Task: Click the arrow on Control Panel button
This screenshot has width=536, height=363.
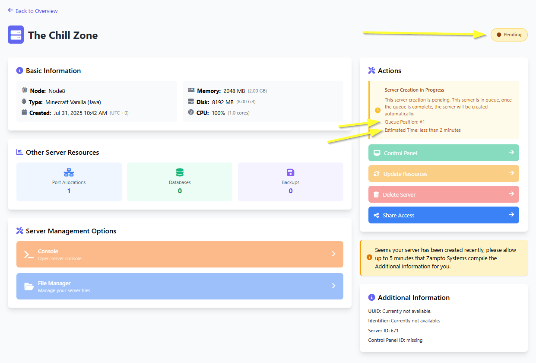Action: tap(511, 153)
